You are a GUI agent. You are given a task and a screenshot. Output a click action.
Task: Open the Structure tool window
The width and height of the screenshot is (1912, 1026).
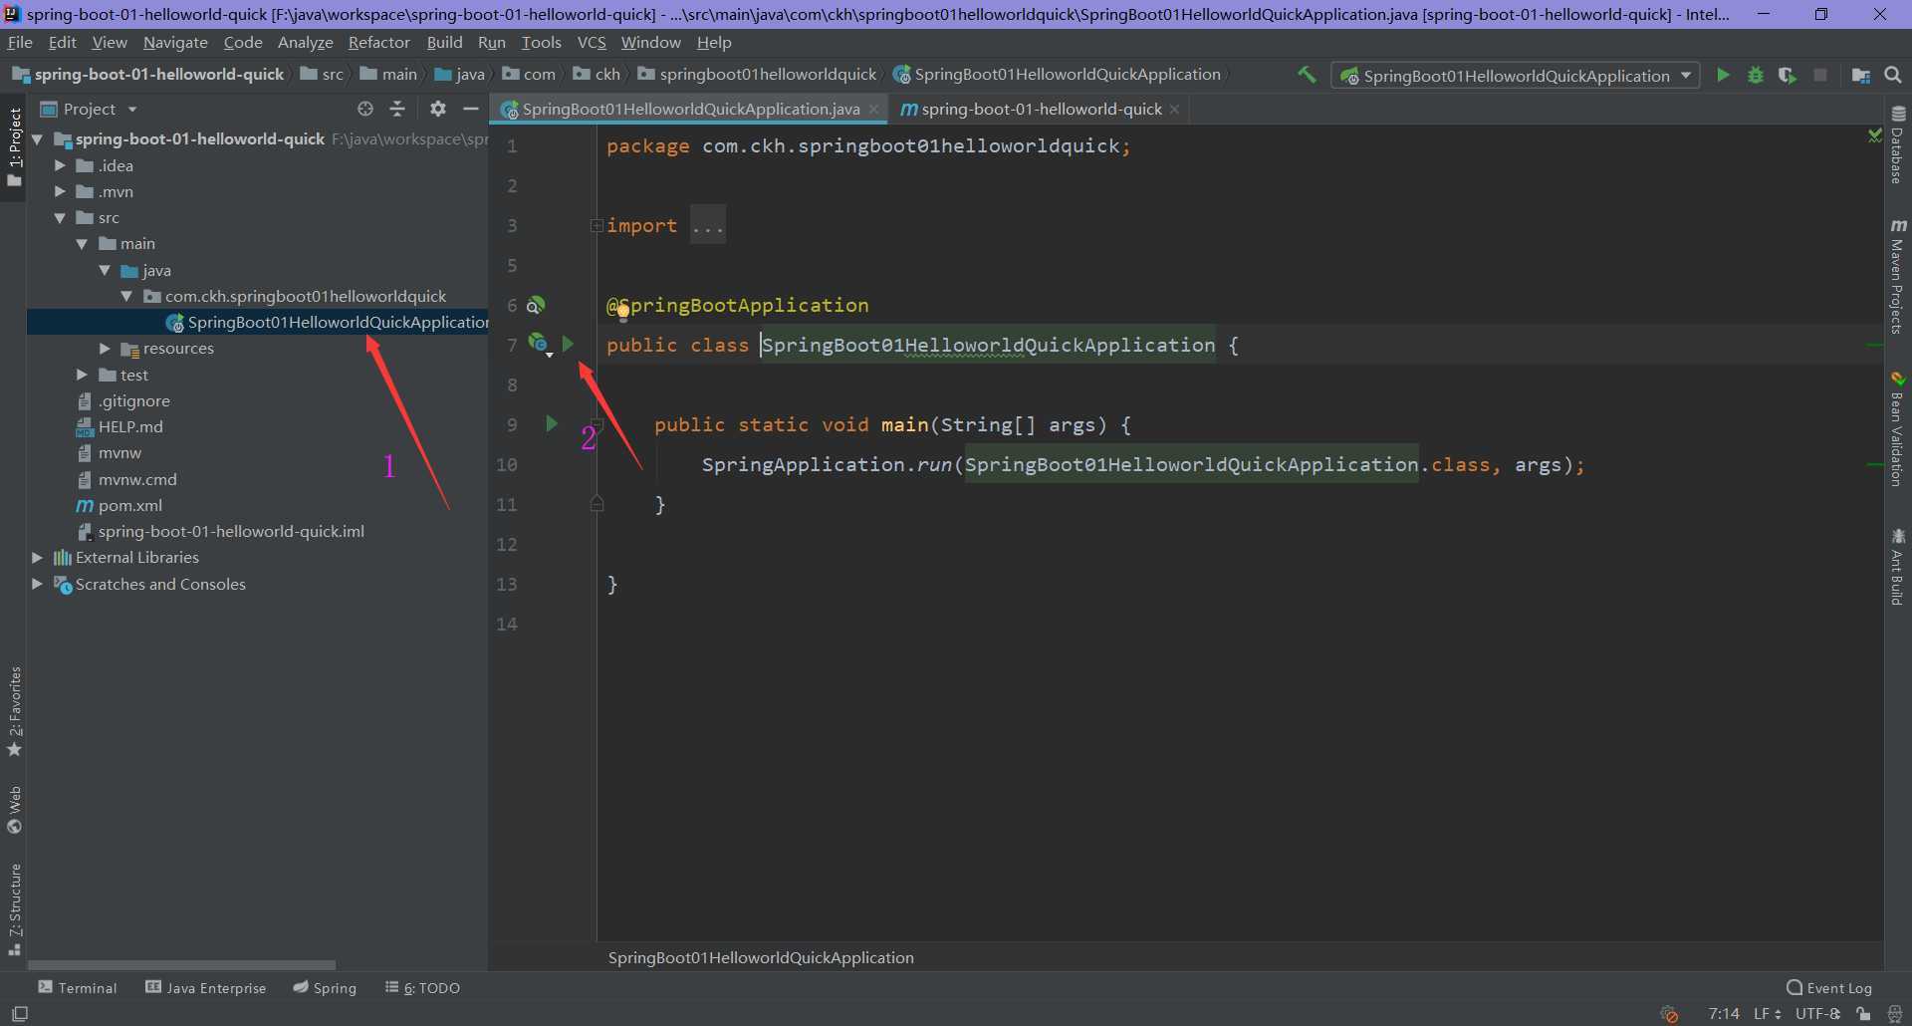[14, 909]
